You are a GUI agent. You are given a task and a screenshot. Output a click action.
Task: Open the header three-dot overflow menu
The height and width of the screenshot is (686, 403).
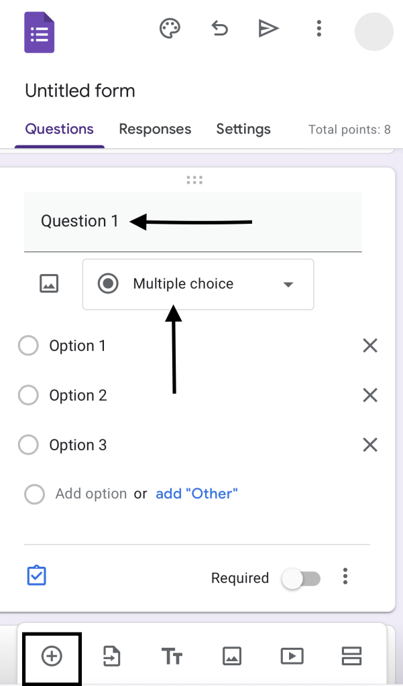tap(319, 28)
